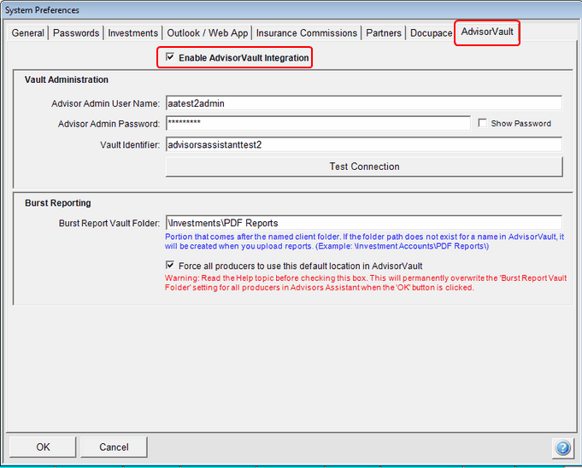Image resolution: width=582 pixels, height=468 pixels.
Task: Focus the Advisor Admin User Name field
Action: tap(362, 102)
